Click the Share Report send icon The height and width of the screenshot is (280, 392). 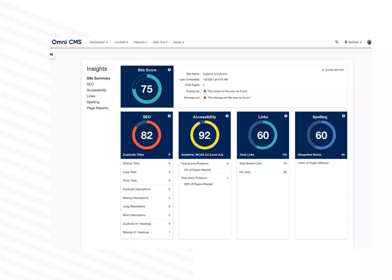(324, 70)
